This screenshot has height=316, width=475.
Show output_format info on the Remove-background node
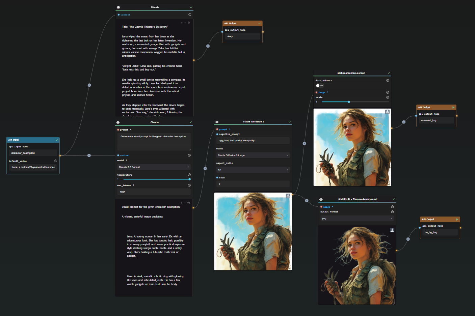coord(392,212)
